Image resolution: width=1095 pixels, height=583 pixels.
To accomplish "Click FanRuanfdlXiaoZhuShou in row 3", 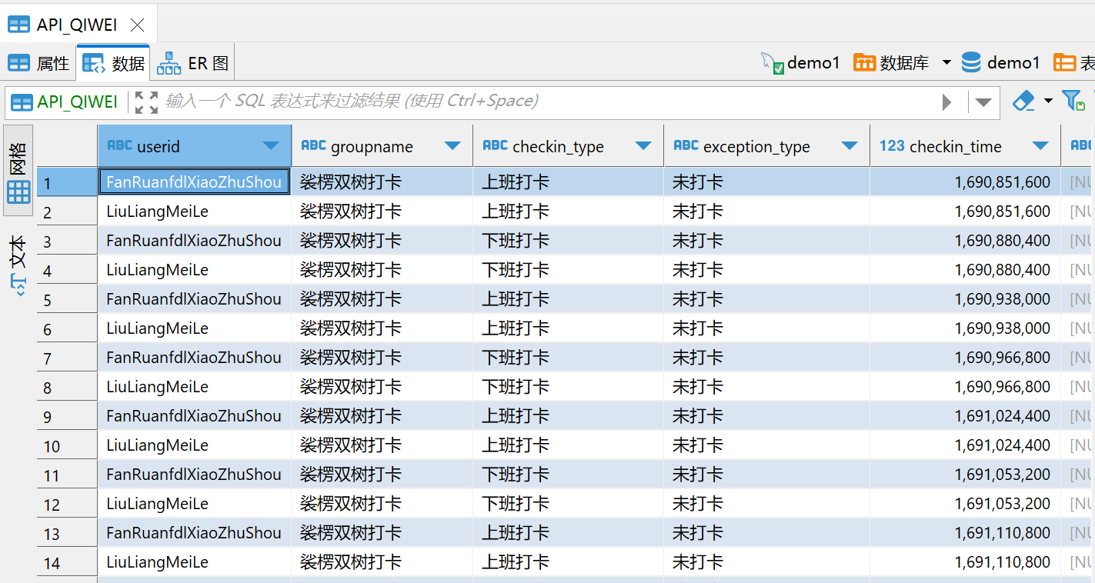I will coord(194,241).
